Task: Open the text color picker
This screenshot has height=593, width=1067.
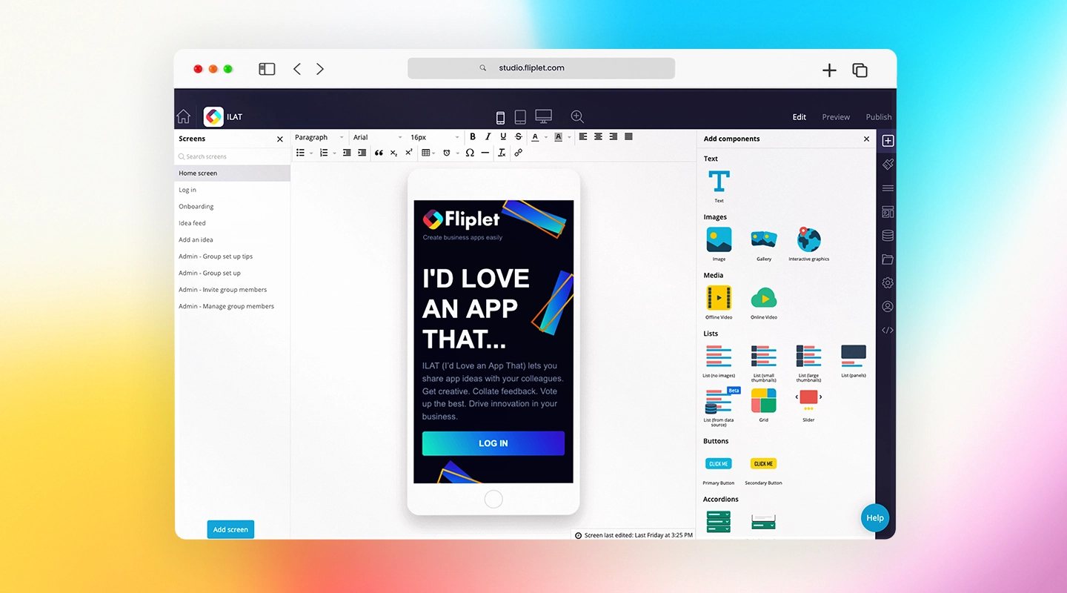Action: click(x=536, y=136)
